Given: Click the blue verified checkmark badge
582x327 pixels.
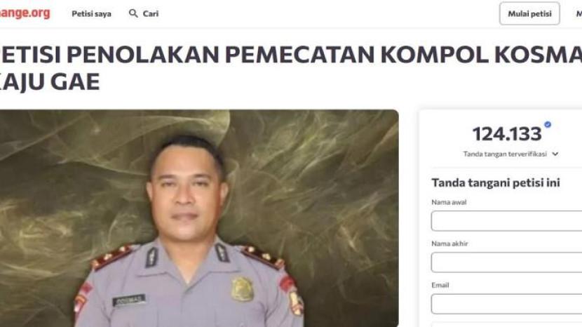Looking at the screenshot, I should pyautogui.click(x=548, y=124).
